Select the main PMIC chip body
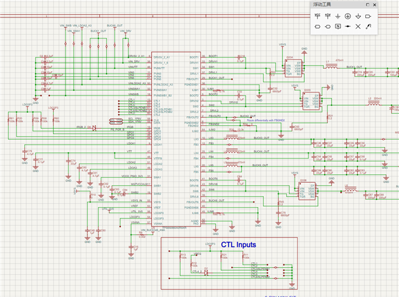 tap(176, 139)
